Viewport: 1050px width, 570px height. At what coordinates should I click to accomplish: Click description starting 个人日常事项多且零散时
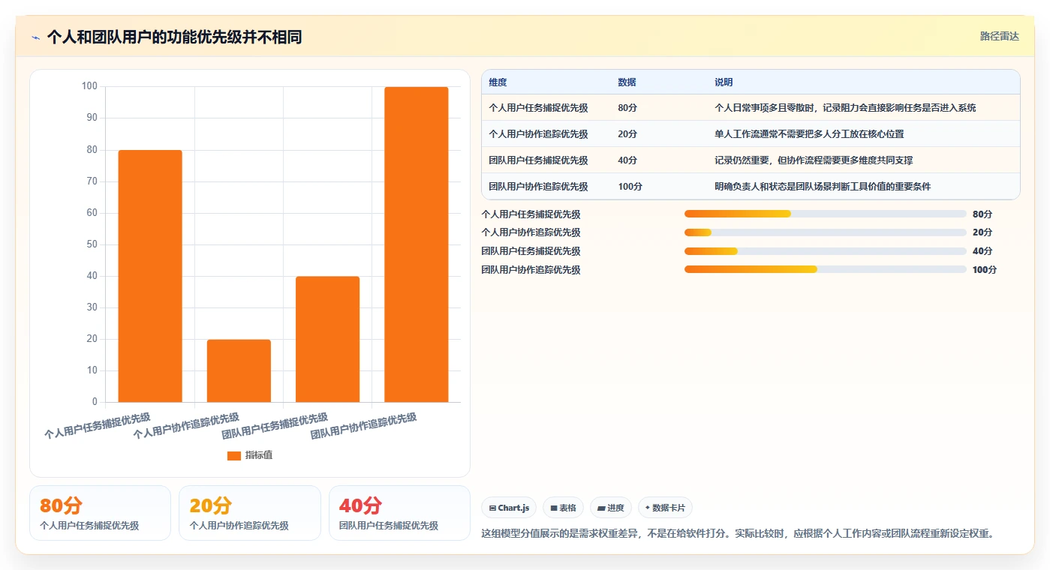coord(845,108)
